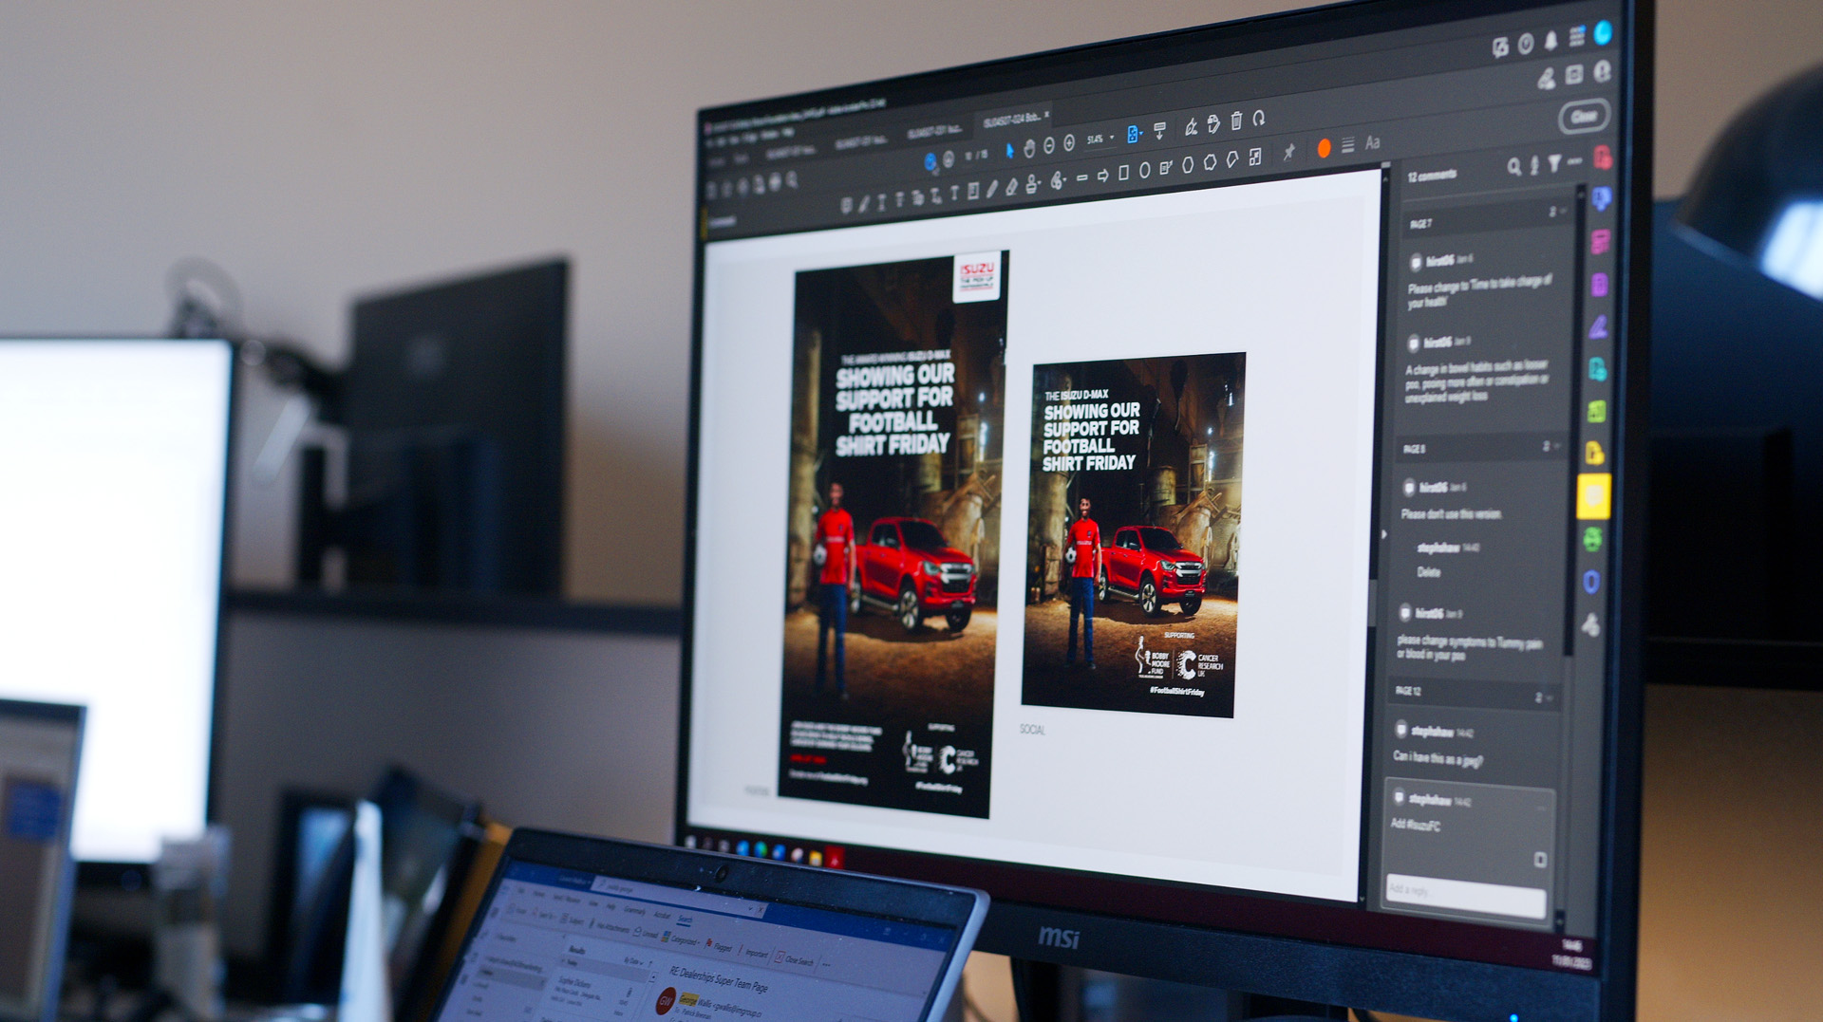The width and height of the screenshot is (1823, 1022).
Task: Select comment 'Please don't use this version.'
Action: (1452, 514)
